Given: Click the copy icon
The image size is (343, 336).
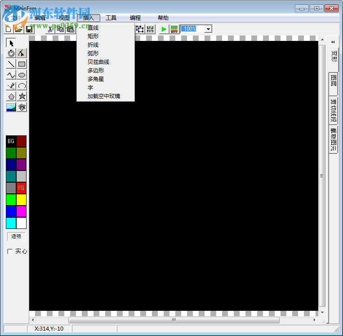Looking at the screenshot, I should point(60,29).
